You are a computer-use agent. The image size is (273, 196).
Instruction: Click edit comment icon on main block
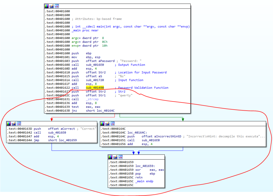(x=52, y=6)
